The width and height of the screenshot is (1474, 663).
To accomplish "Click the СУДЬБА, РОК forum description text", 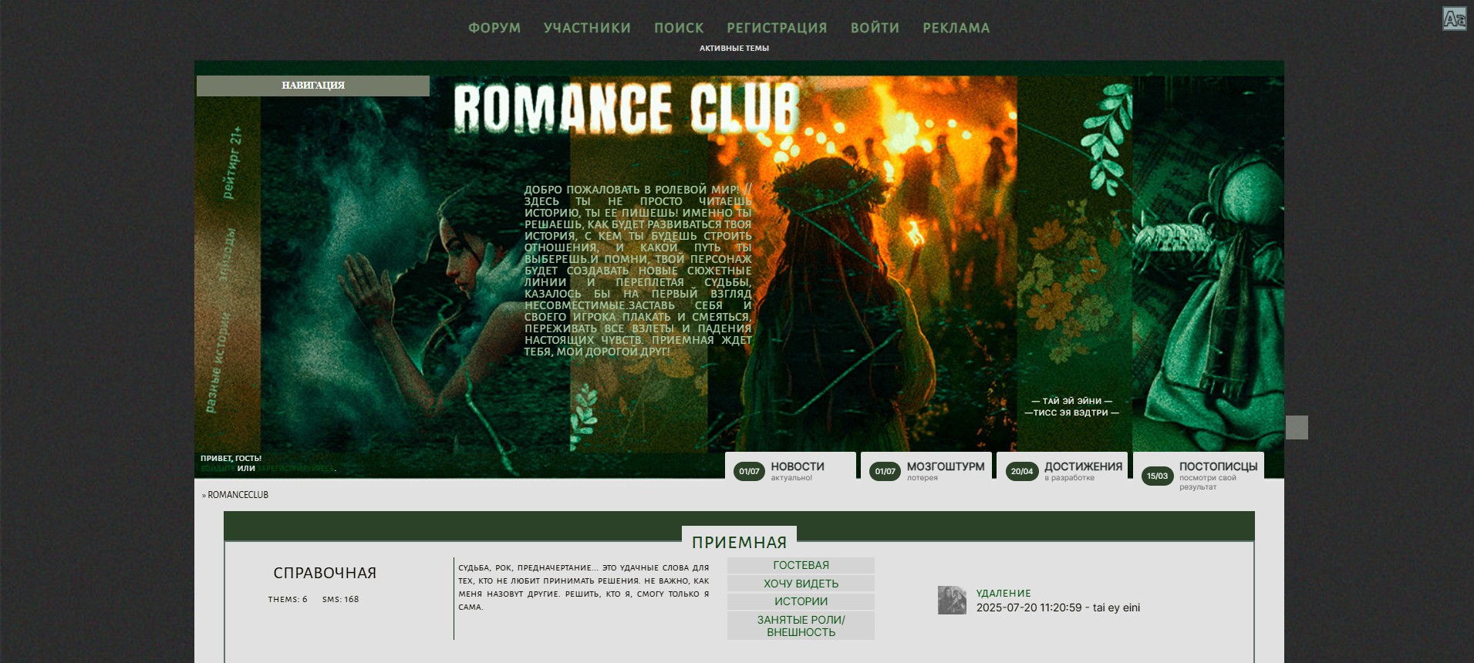I will 583,587.
